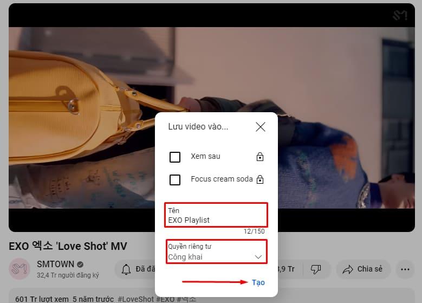Viewport: 422px width, 303px height.
Task: Click the #EXO hashtag
Action: point(165,299)
